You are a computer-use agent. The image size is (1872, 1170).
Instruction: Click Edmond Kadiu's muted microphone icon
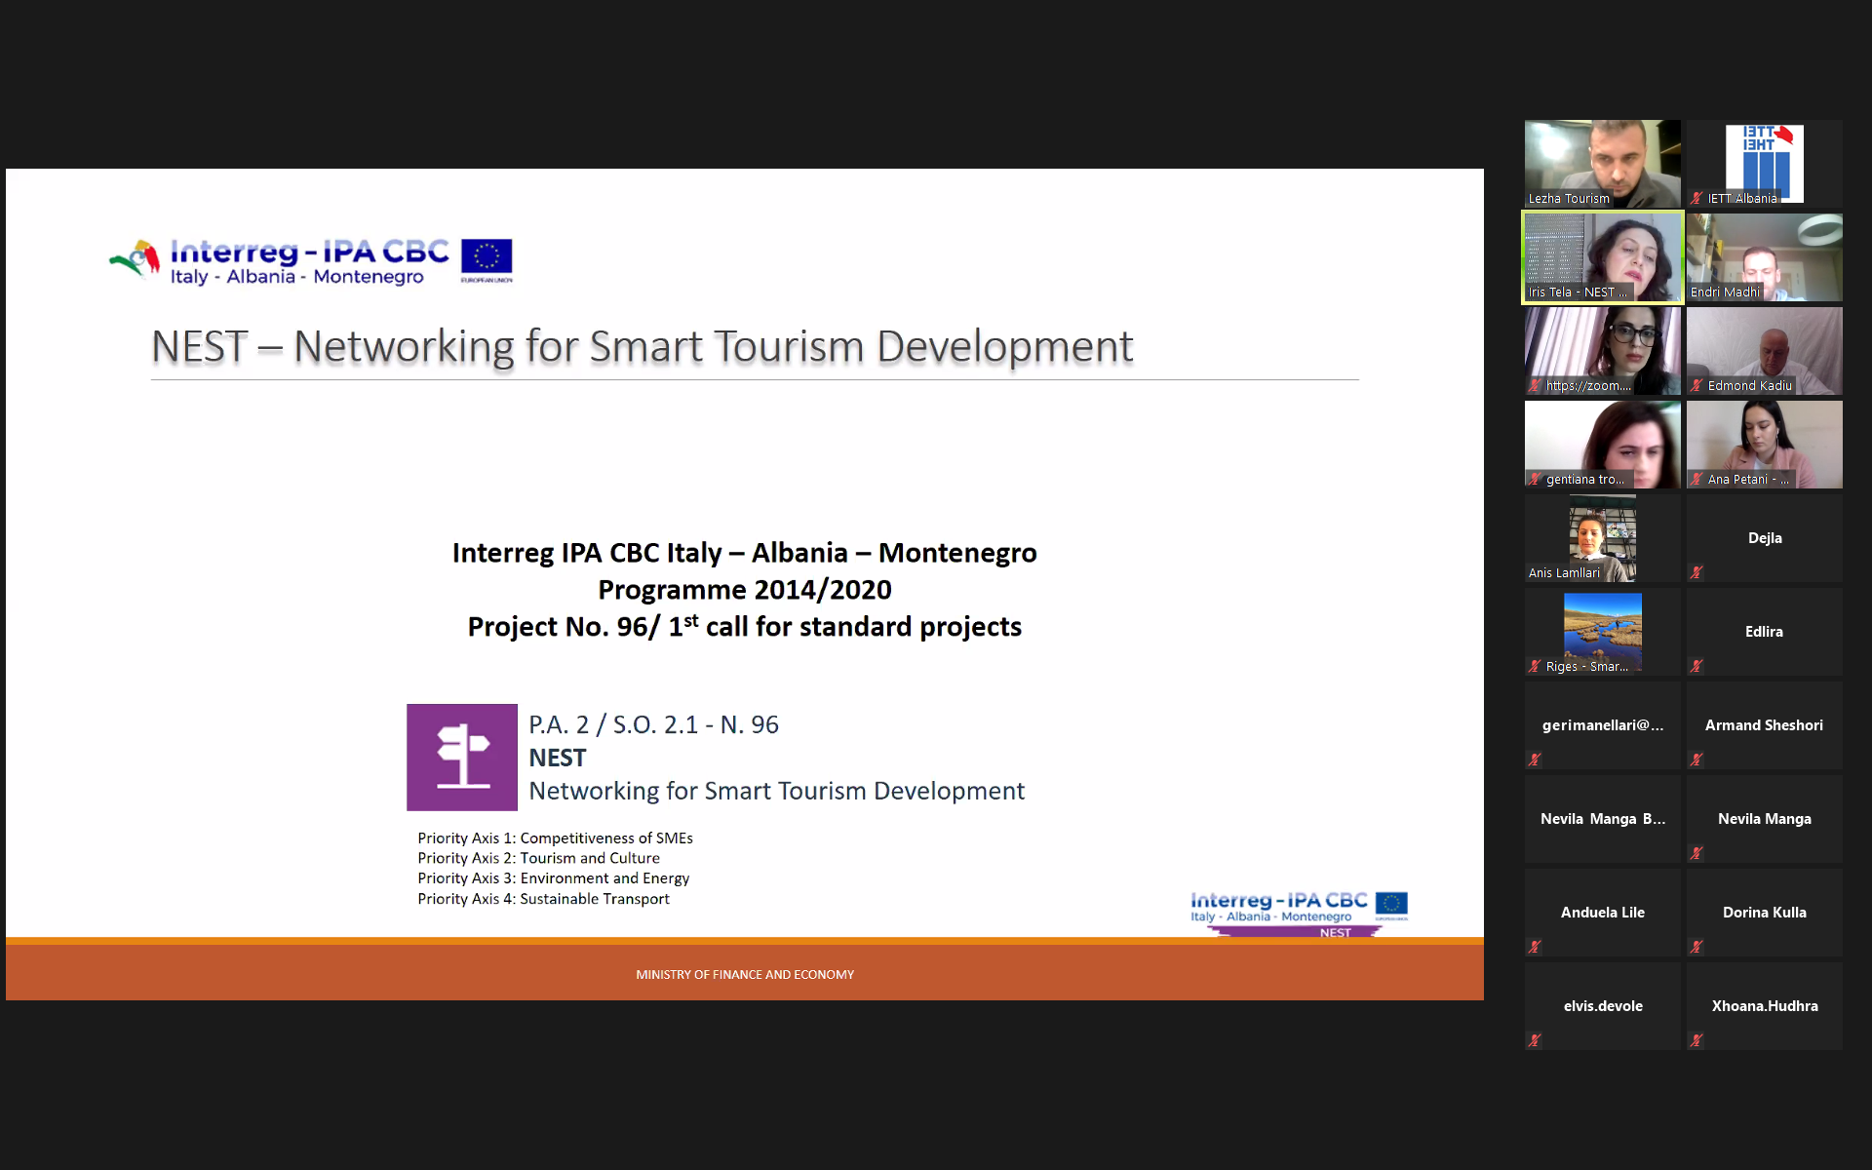[1696, 385]
